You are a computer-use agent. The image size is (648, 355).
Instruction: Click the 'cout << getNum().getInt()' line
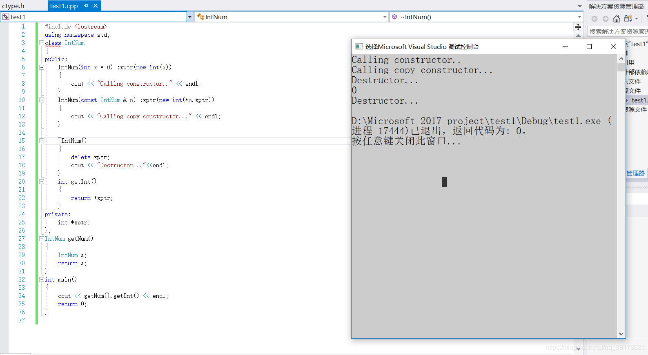(x=113, y=296)
